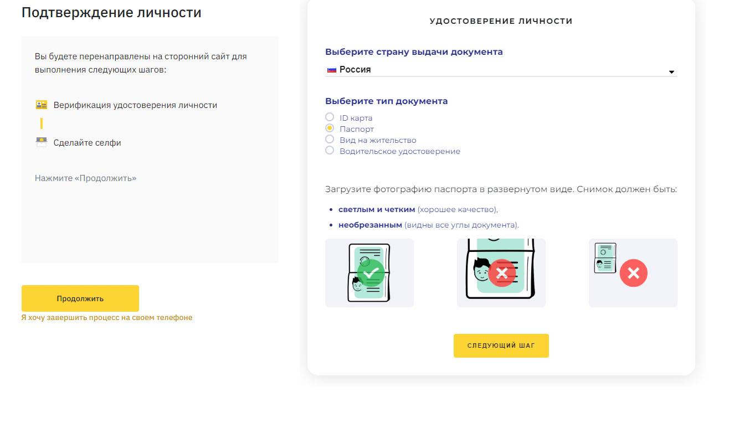Open link to continue process on phone
Screen dimensions: 729x423
click(x=106, y=317)
